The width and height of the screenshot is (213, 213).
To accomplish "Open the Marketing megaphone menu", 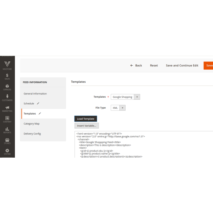I will pyautogui.click(x=7, y=109).
